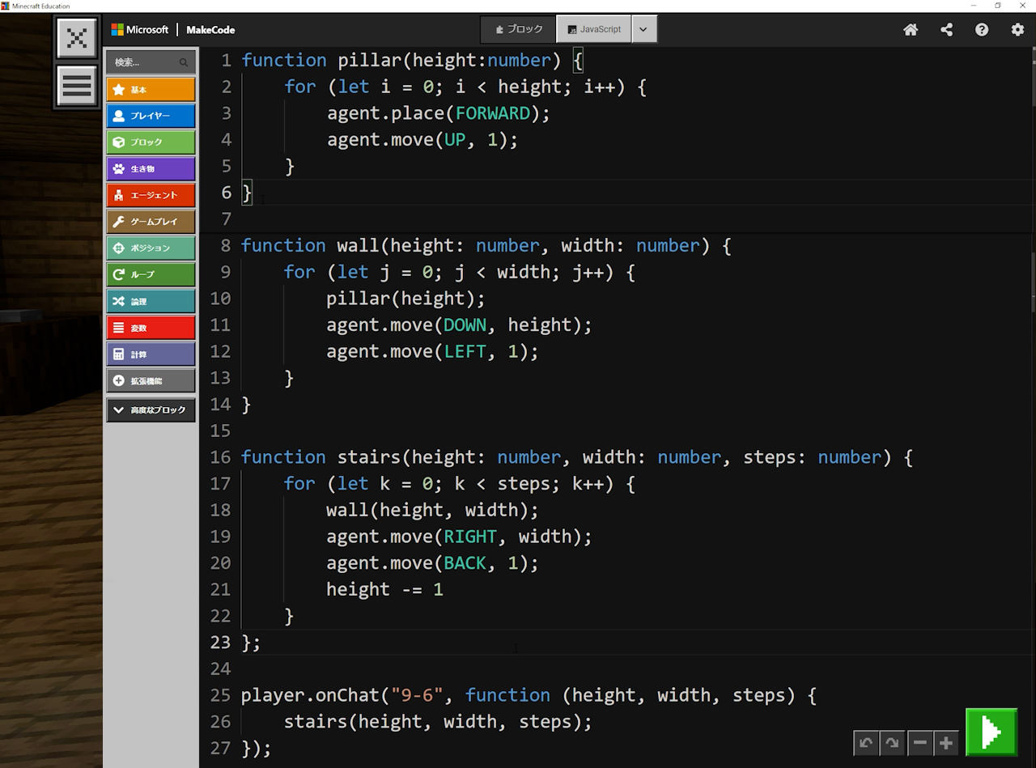Expand the 高度なブロック advanced category

tap(151, 410)
